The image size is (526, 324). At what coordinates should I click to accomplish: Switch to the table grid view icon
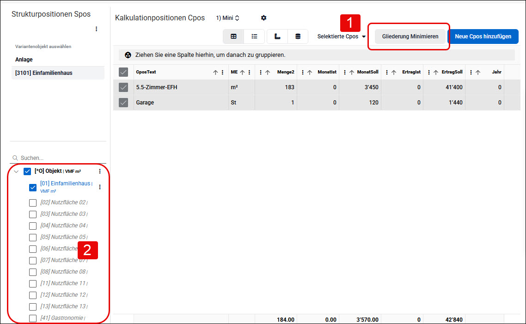(233, 36)
